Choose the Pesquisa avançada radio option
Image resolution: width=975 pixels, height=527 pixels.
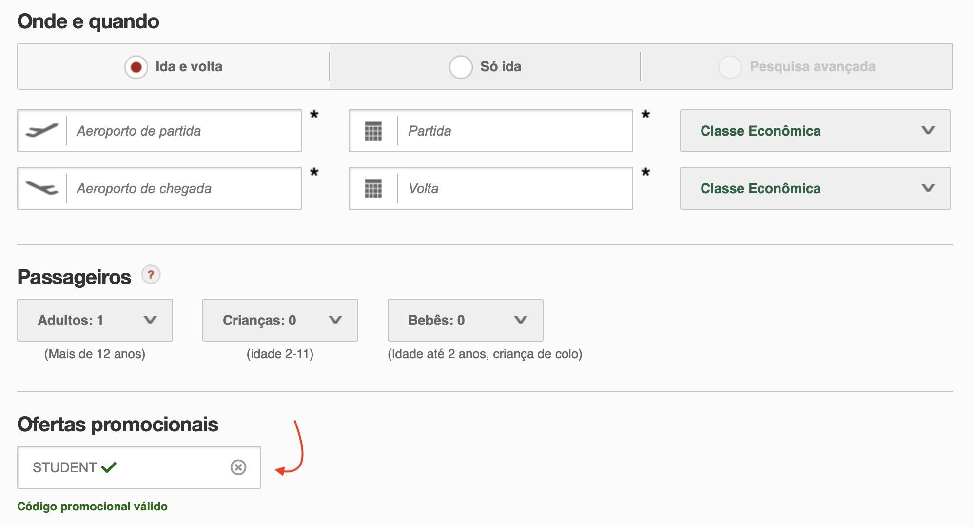(x=730, y=67)
